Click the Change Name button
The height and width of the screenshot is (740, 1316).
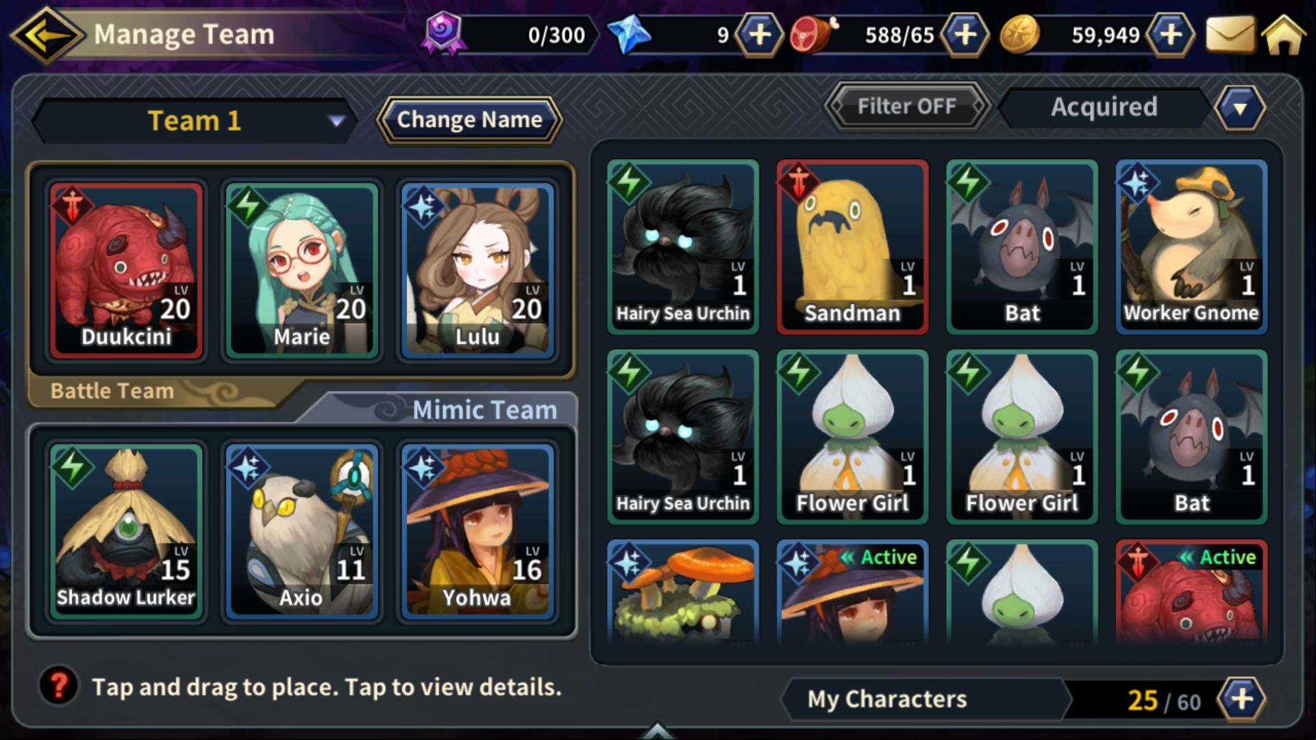[x=469, y=120]
